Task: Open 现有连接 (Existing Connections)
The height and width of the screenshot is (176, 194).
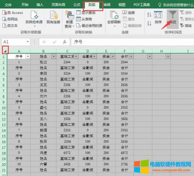Action: pos(53,18)
